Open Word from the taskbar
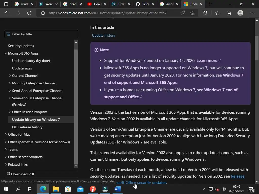259x194 pixels. (x=117, y=189)
